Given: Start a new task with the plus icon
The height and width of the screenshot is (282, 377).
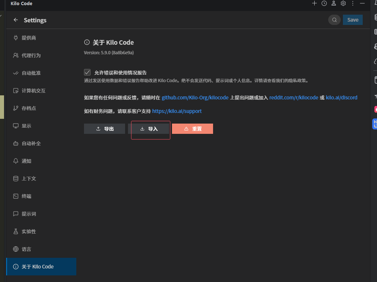Looking at the screenshot, I should coord(314,3).
